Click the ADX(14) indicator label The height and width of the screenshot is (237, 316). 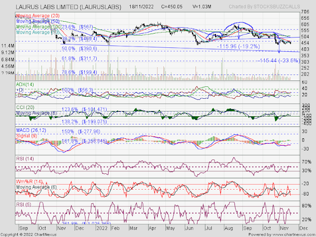[25, 84]
